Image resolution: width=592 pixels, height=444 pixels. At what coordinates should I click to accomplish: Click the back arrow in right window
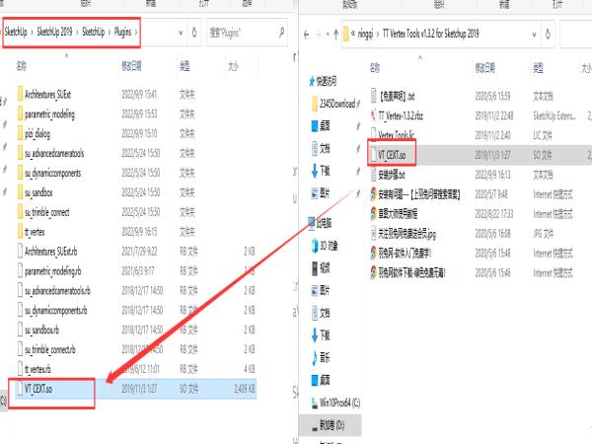click(307, 36)
